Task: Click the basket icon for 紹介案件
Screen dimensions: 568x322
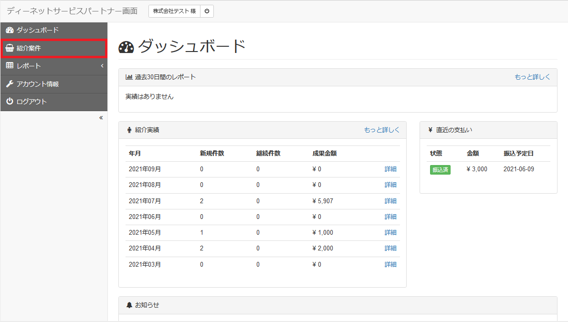Action: pyautogui.click(x=10, y=48)
